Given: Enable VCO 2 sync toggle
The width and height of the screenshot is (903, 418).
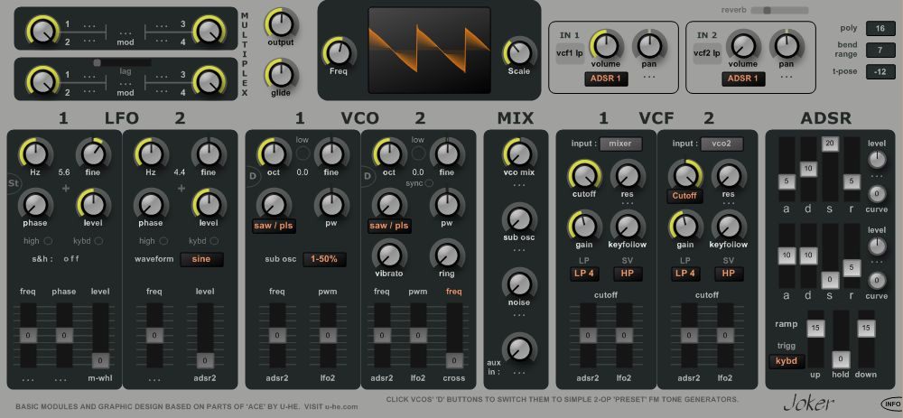Looking at the screenshot, I should 428,183.
